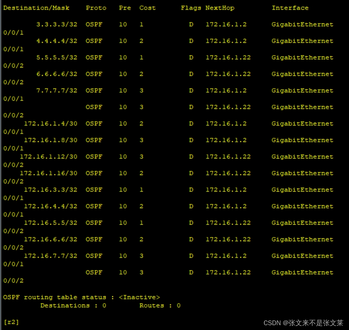Click the Flags column header
349x330 pixels.
(191, 8)
